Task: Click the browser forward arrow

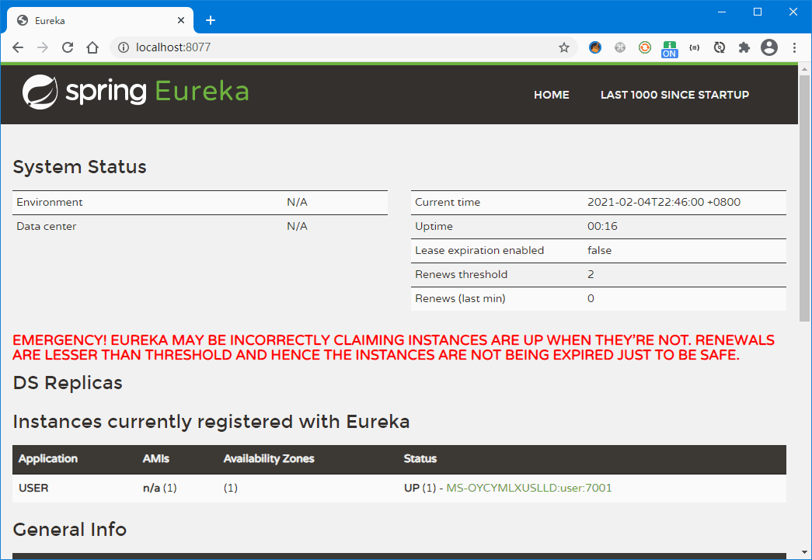Action: pyautogui.click(x=43, y=47)
